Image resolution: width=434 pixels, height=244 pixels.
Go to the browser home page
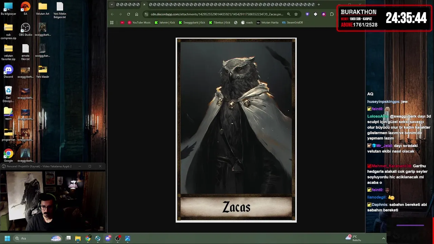click(x=137, y=14)
